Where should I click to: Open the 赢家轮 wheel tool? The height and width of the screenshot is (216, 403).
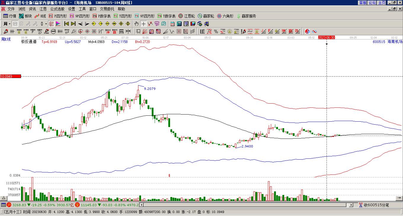[206, 16]
